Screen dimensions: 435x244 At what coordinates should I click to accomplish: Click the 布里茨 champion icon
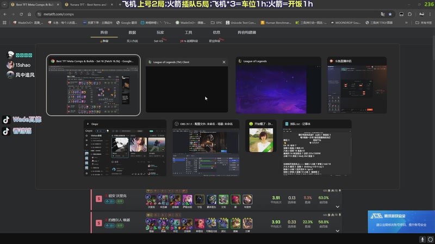tap(247, 200)
